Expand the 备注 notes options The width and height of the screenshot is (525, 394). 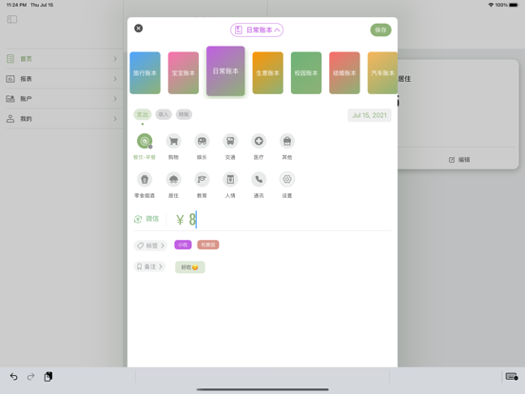149,266
